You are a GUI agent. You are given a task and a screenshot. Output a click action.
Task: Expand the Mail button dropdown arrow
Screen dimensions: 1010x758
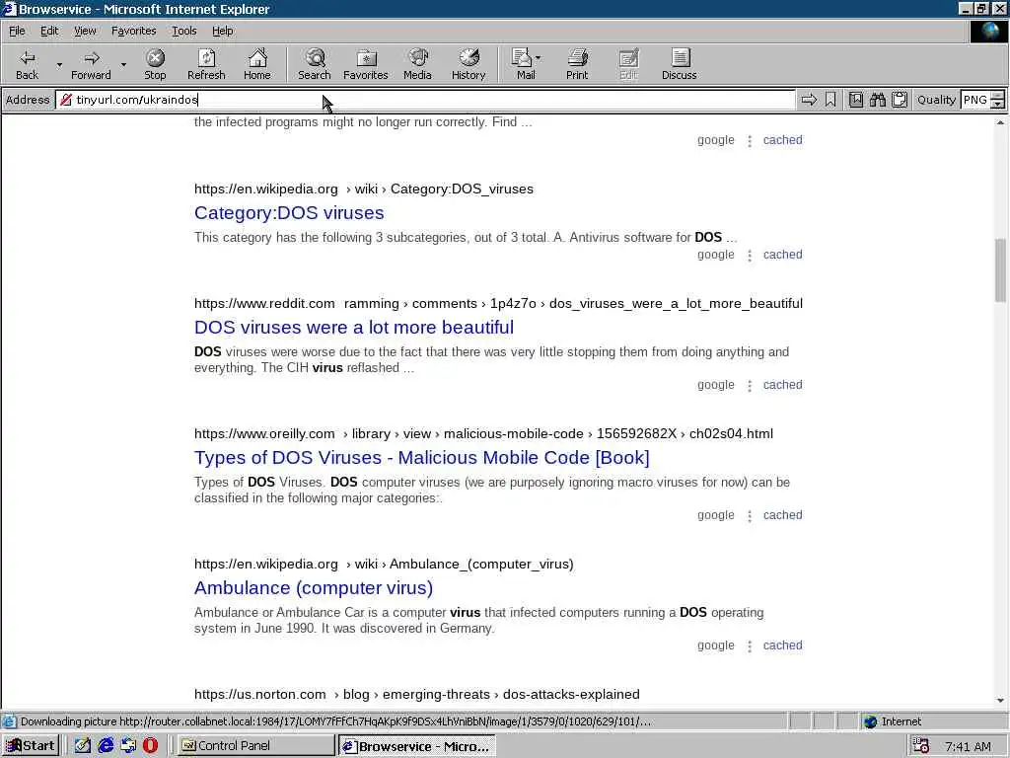point(539,58)
